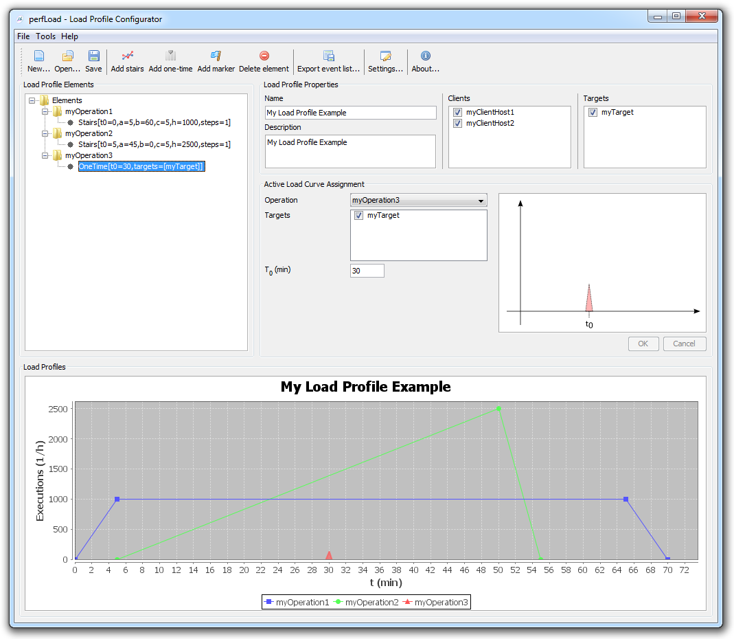Click the T0 (min) input field

(367, 271)
